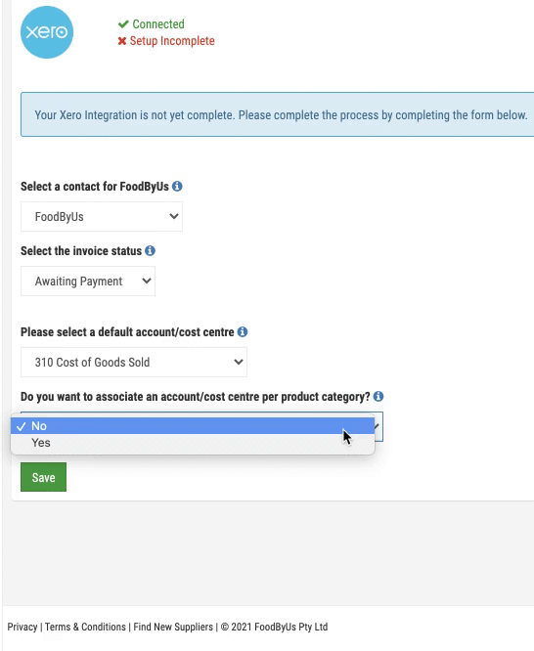
Task: Click the red Setup Incomplete cross
Action: pos(121,41)
